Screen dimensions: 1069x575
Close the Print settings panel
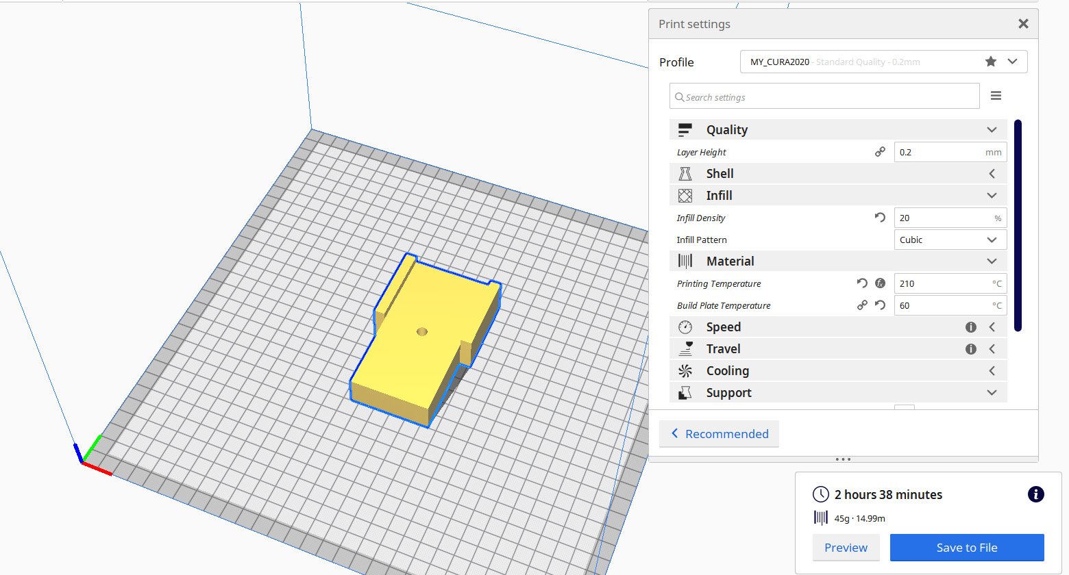tap(1023, 24)
